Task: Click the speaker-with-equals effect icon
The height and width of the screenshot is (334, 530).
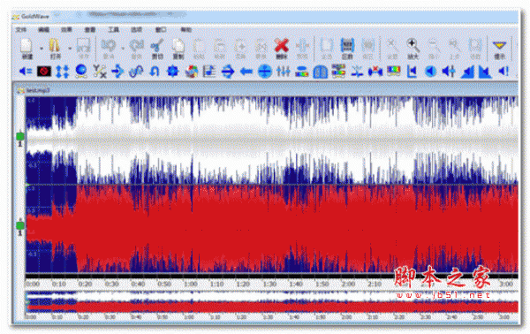Action: click(26, 72)
